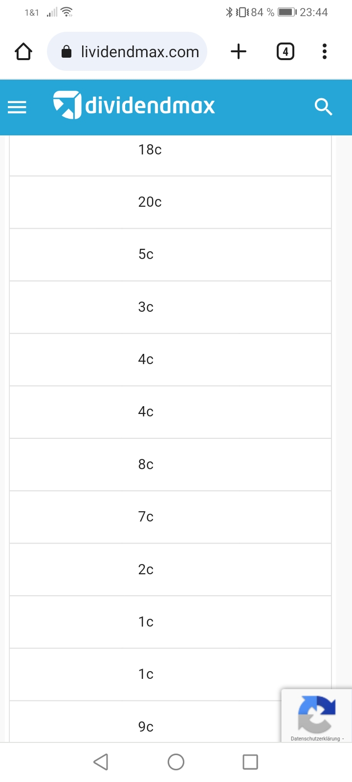This screenshot has width=352, height=782.
Task: Open a new browser tab
Action: click(x=239, y=51)
